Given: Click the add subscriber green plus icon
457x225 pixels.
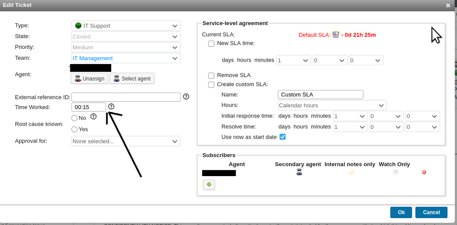Looking at the screenshot, I should tap(209, 185).
